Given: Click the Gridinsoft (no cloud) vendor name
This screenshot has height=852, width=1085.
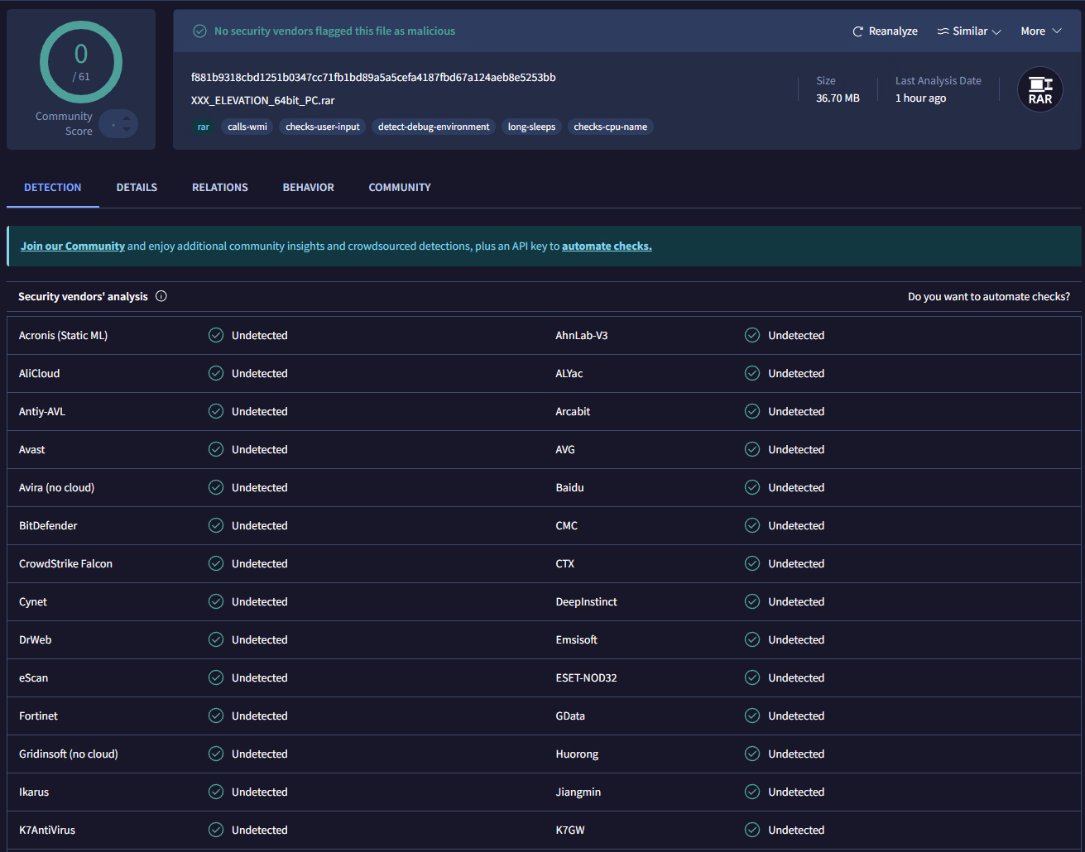Looking at the screenshot, I should (69, 754).
